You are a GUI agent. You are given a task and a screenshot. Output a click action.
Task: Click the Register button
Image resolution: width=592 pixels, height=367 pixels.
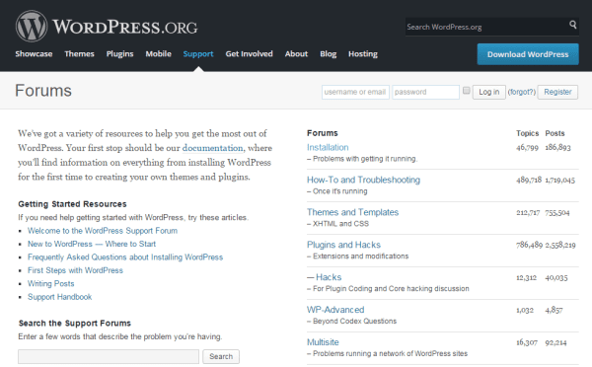tap(557, 92)
